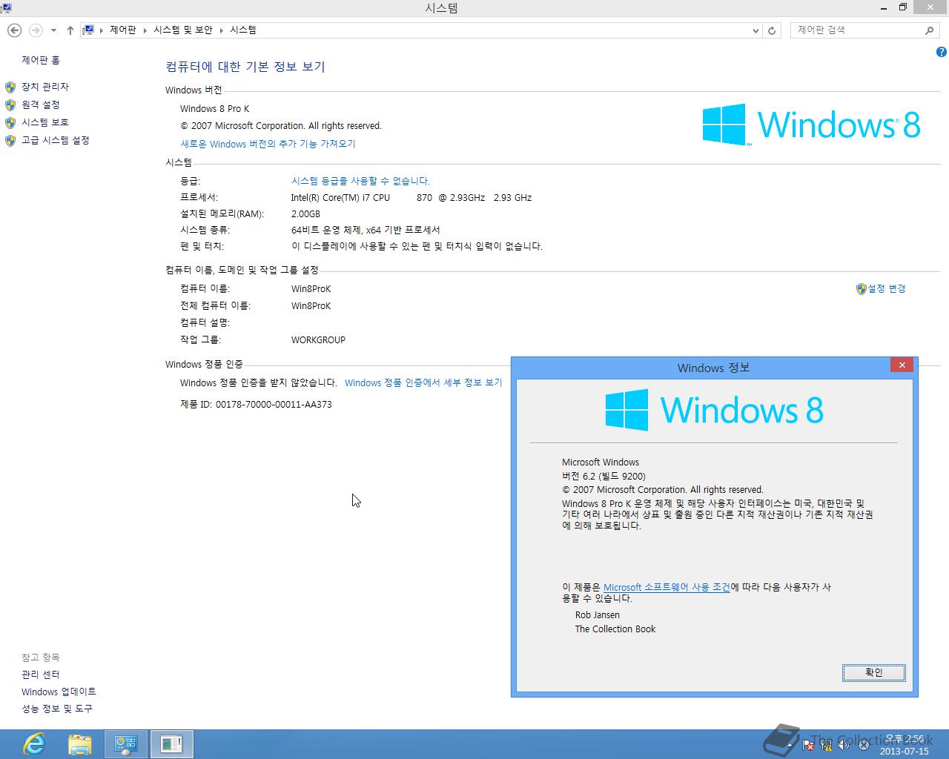The image size is (949, 759).
Task: Refresh the current page
Action: pos(772,30)
